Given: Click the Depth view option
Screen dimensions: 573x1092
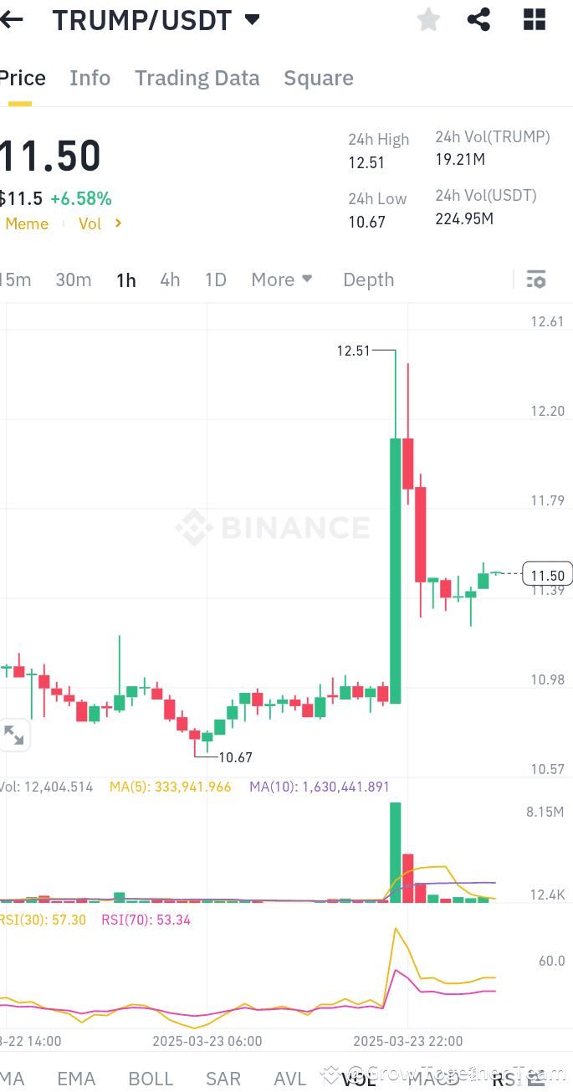Looking at the screenshot, I should point(368,279).
